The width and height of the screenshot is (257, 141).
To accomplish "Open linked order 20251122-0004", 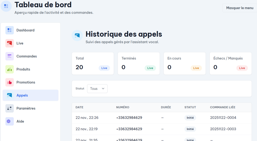I will (223, 118).
